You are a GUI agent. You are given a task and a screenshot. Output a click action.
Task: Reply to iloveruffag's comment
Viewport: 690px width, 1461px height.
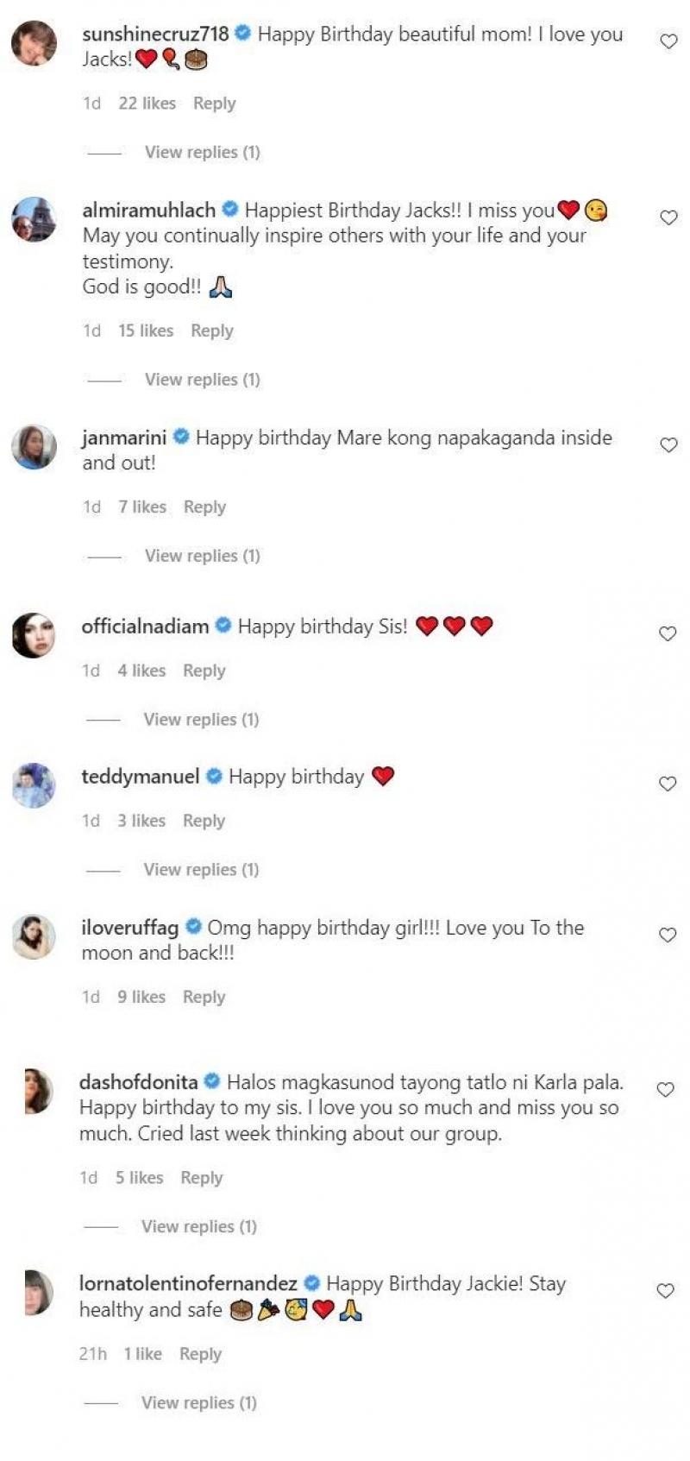204,998
